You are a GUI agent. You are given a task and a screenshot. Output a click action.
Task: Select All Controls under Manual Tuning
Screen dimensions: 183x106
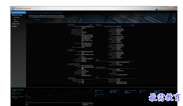pos(17,17)
